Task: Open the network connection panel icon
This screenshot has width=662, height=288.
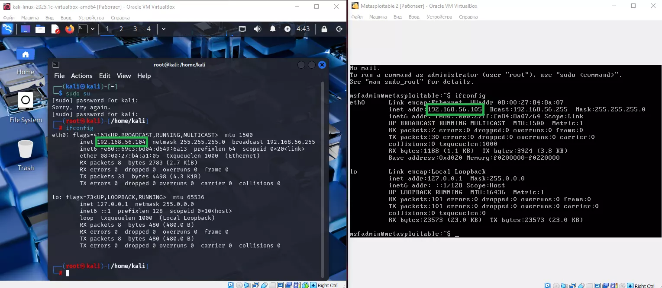Action: coord(242,29)
